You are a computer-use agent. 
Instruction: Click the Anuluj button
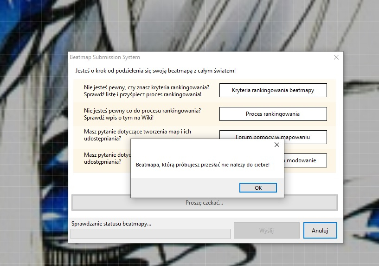[x=320, y=230]
